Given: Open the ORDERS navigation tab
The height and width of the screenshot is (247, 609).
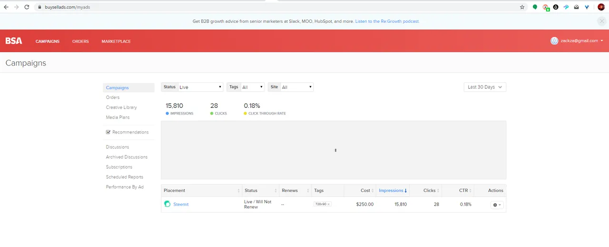Looking at the screenshot, I should click(x=80, y=41).
